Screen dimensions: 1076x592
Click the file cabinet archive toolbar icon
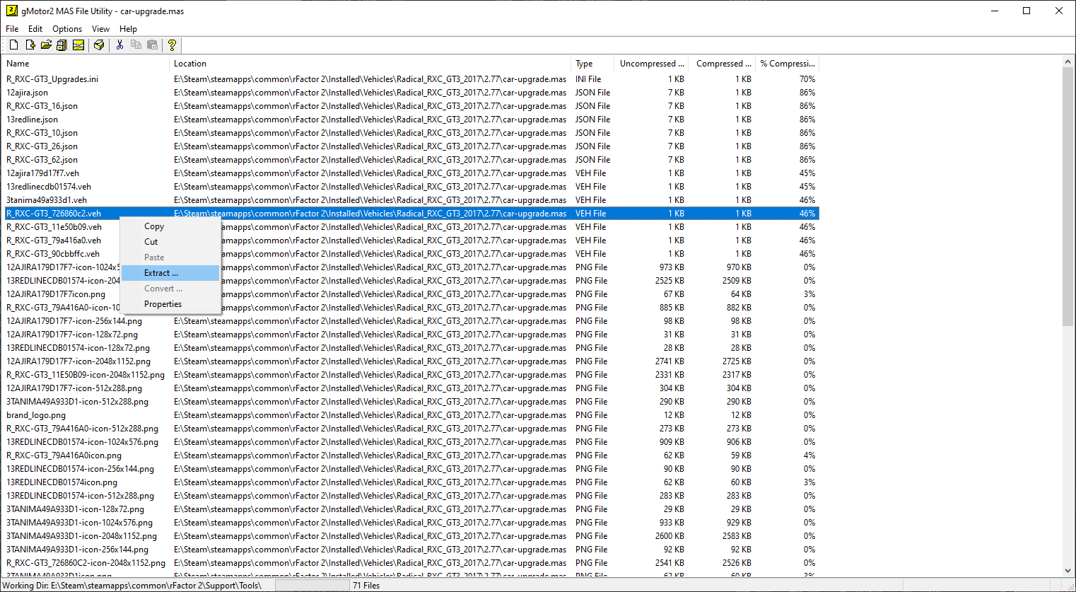(x=62, y=45)
